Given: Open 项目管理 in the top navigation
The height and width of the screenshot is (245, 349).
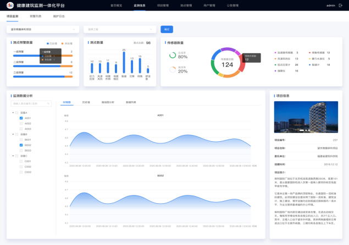Looking at the screenshot, I should tap(163, 5).
